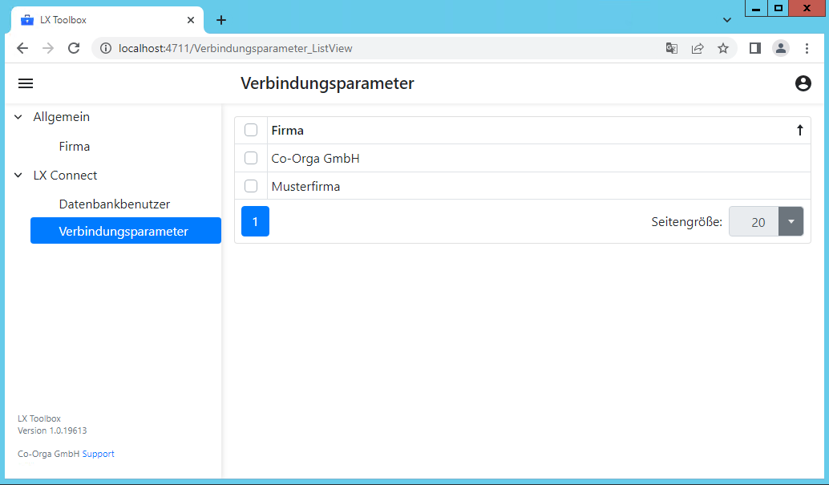Open the hamburger navigation menu

click(26, 83)
